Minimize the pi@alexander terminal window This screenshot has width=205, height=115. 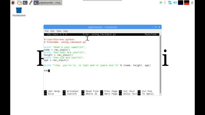[x=152, y=27]
